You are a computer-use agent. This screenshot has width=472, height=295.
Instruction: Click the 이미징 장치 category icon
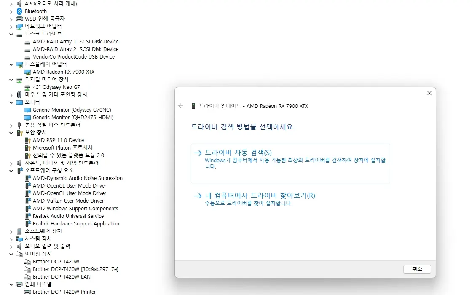[x=19, y=254]
